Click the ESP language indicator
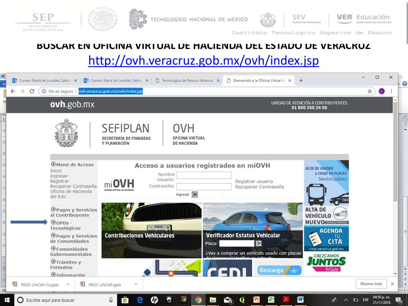 point(366,300)
